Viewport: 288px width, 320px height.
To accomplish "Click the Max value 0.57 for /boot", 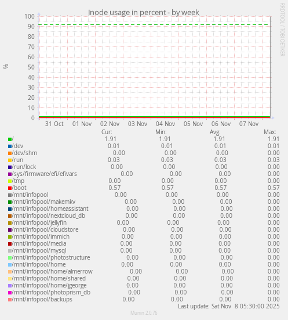I will click(x=274, y=188).
